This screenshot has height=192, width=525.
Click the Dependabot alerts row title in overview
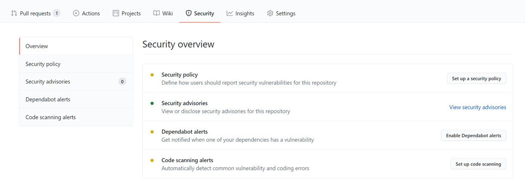[184, 132]
